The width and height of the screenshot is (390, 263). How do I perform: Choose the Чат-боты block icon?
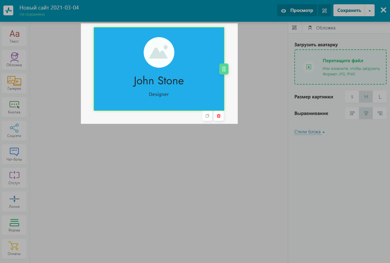coord(14,154)
